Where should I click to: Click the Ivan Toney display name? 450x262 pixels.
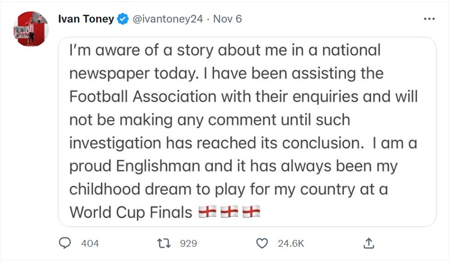[86, 19]
